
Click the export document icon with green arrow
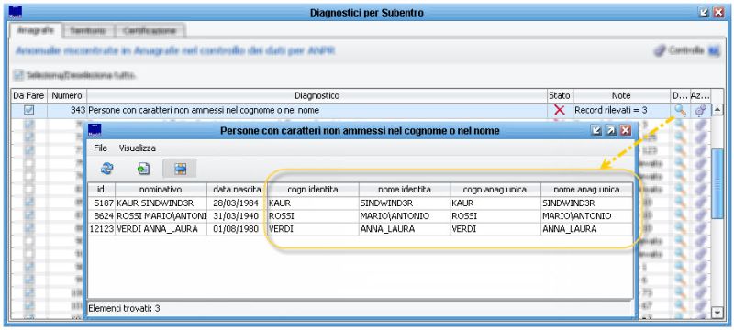143,169
